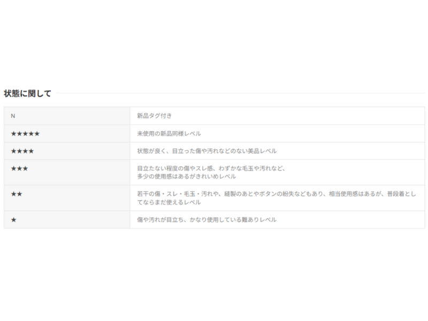Click the last star in the four-star row
The height and width of the screenshot is (321, 428).
pyautogui.click(x=30, y=151)
